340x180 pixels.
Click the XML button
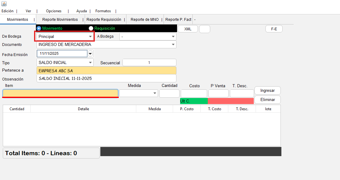[x=188, y=29]
